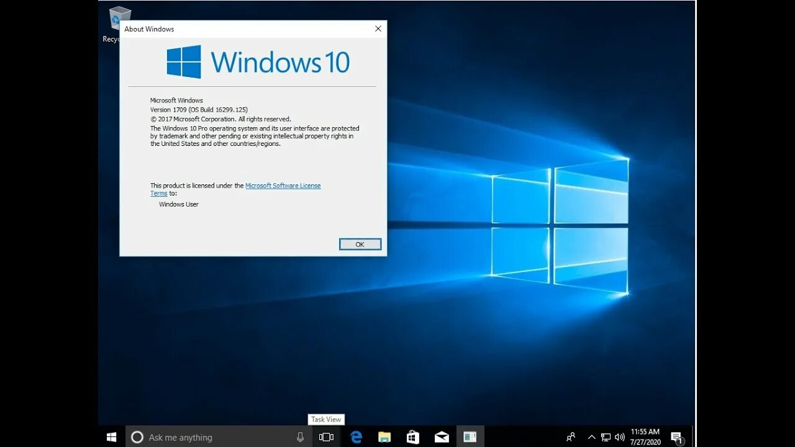795x447 pixels.
Task: Click the Microsoft Windows heading text
Action: pos(176,101)
